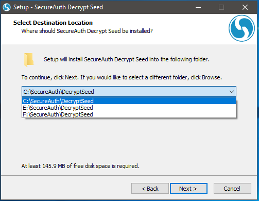Click the yellow folder icon
259x201 pixels.
(x=29, y=60)
